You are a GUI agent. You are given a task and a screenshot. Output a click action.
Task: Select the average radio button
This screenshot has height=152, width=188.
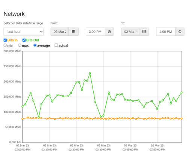click(x=35, y=45)
